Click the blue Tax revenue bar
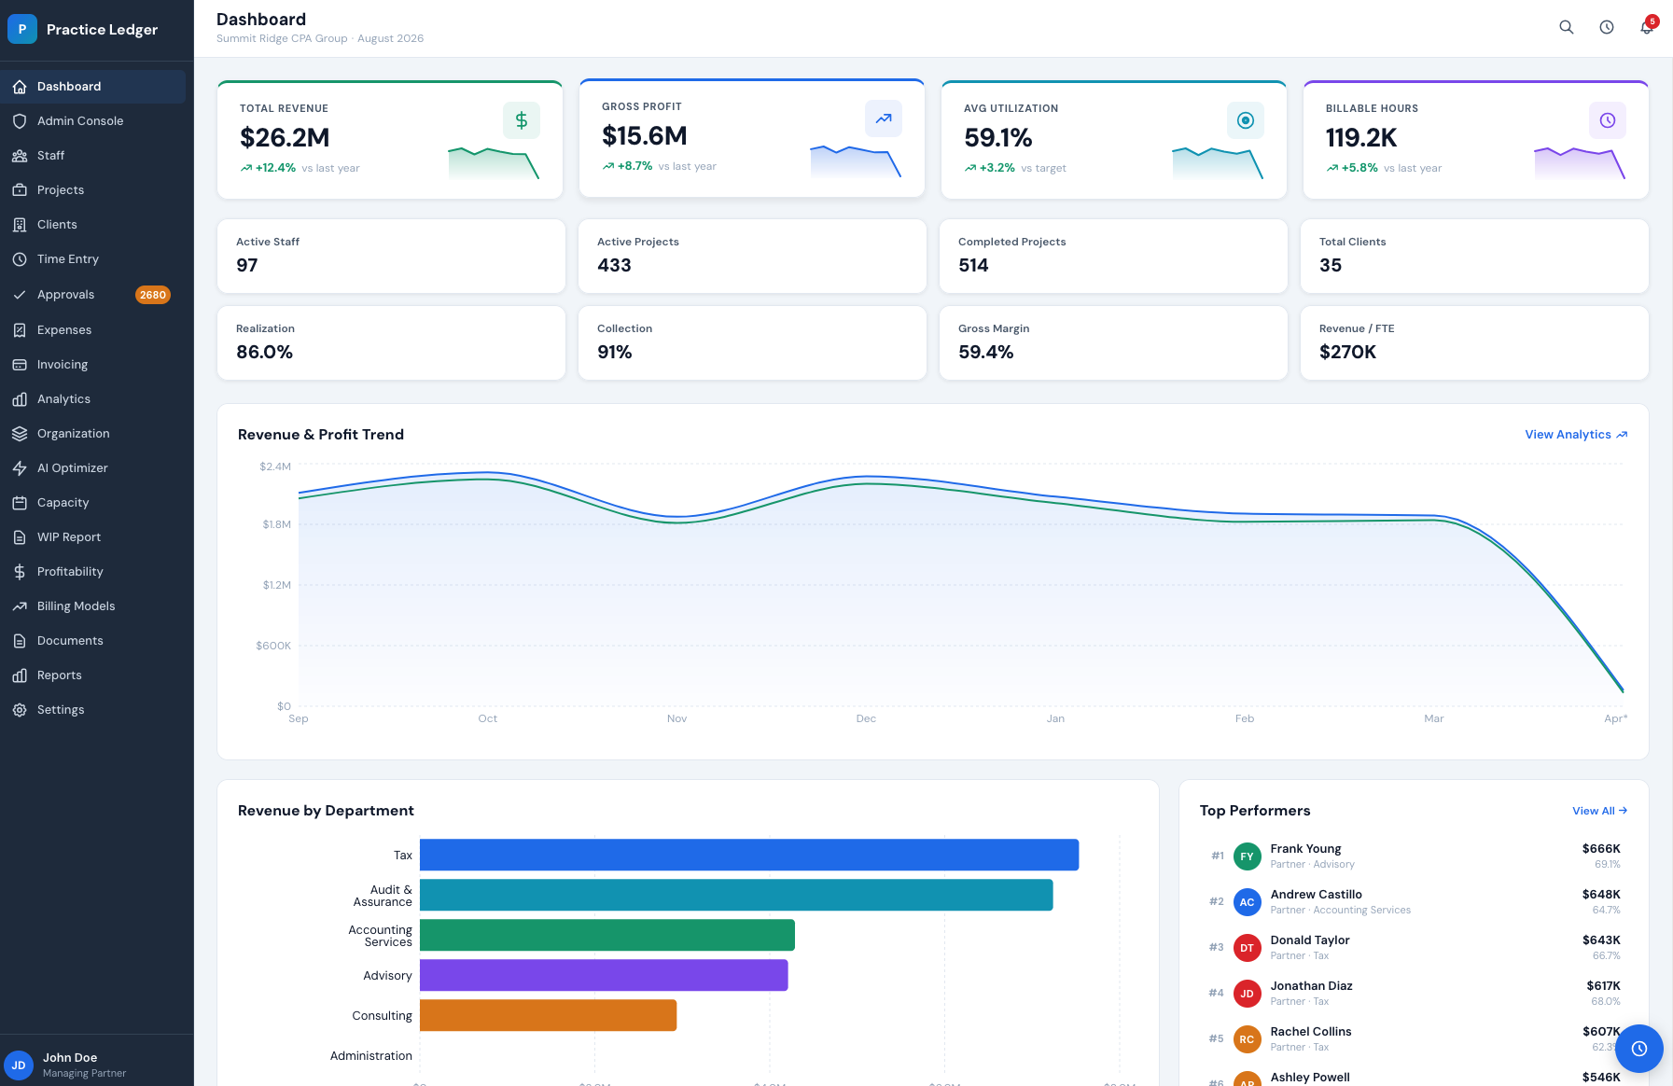The image size is (1673, 1086). (749, 855)
